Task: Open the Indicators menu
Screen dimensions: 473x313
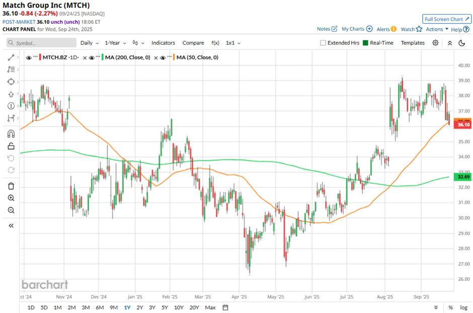Action: coord(163,43)
